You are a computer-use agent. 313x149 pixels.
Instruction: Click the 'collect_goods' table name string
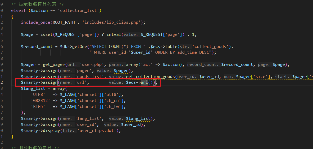(x=211, y=47)
